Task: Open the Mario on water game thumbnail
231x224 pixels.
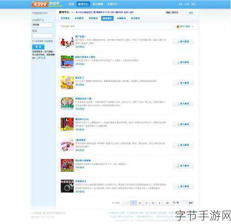Action: (67, 62)
